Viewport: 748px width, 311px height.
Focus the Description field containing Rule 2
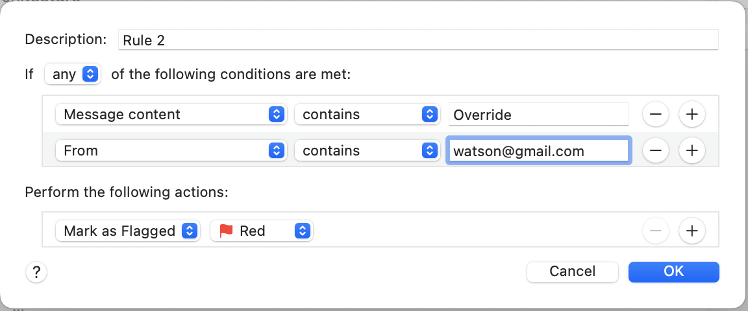click(x=418, y=40)
